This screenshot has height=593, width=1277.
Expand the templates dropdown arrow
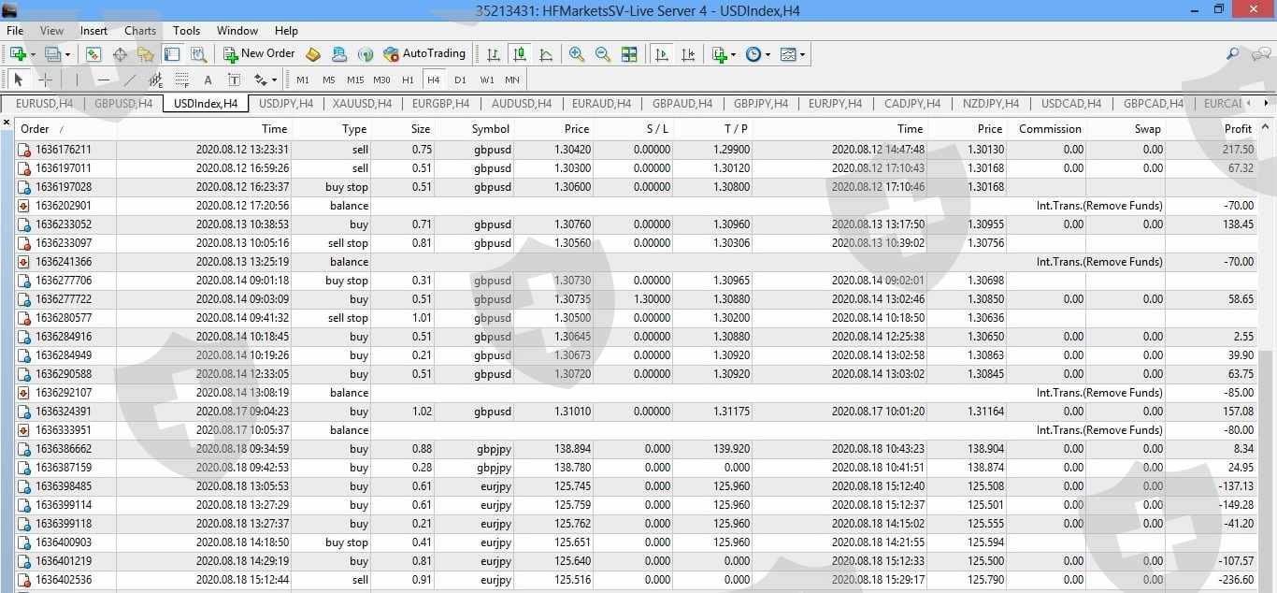click(x=802, y=54)
